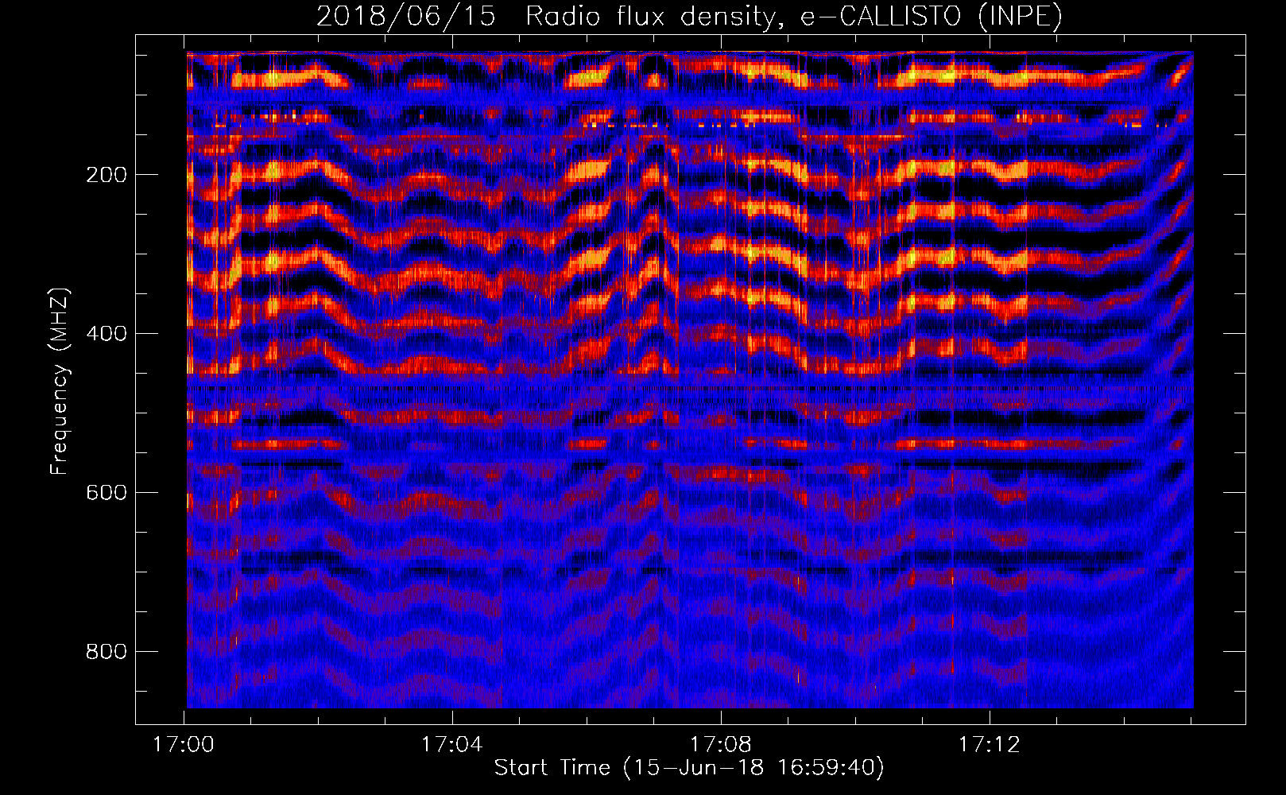Click the 200 frequency tick label
The image size is (1286, 795).
click(x=107, y=175)
